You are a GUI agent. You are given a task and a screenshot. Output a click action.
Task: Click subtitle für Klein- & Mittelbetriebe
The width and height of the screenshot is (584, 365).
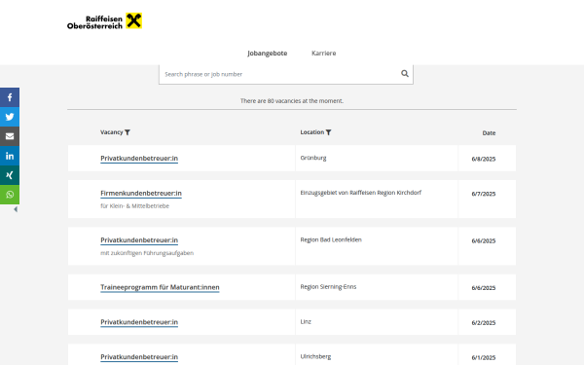[x=134, y=206]
